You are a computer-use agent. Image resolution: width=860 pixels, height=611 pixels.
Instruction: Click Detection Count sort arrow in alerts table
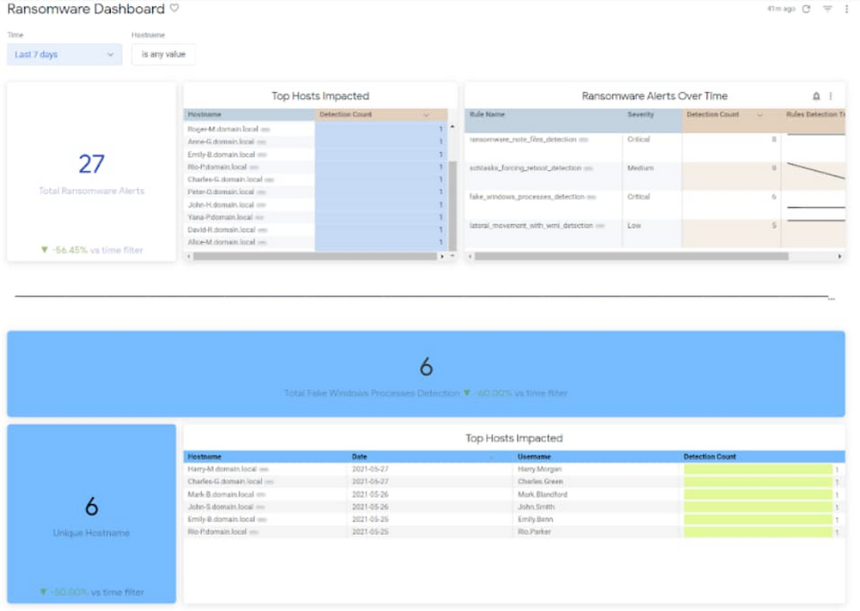759,114
